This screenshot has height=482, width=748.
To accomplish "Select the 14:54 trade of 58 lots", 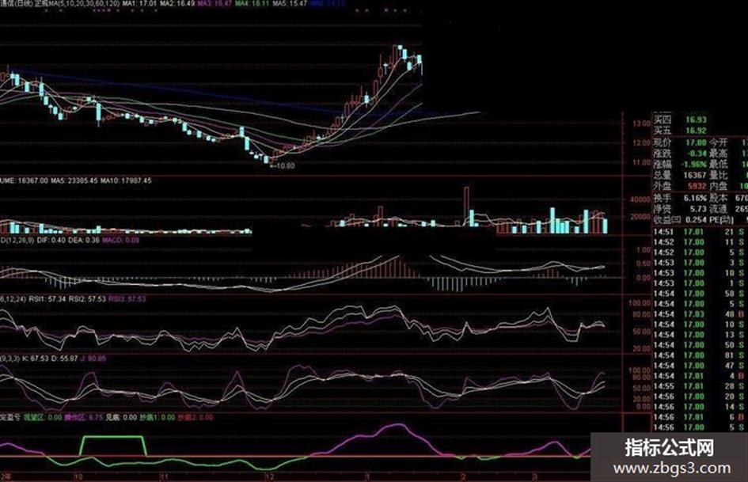I will click(700, 294).
